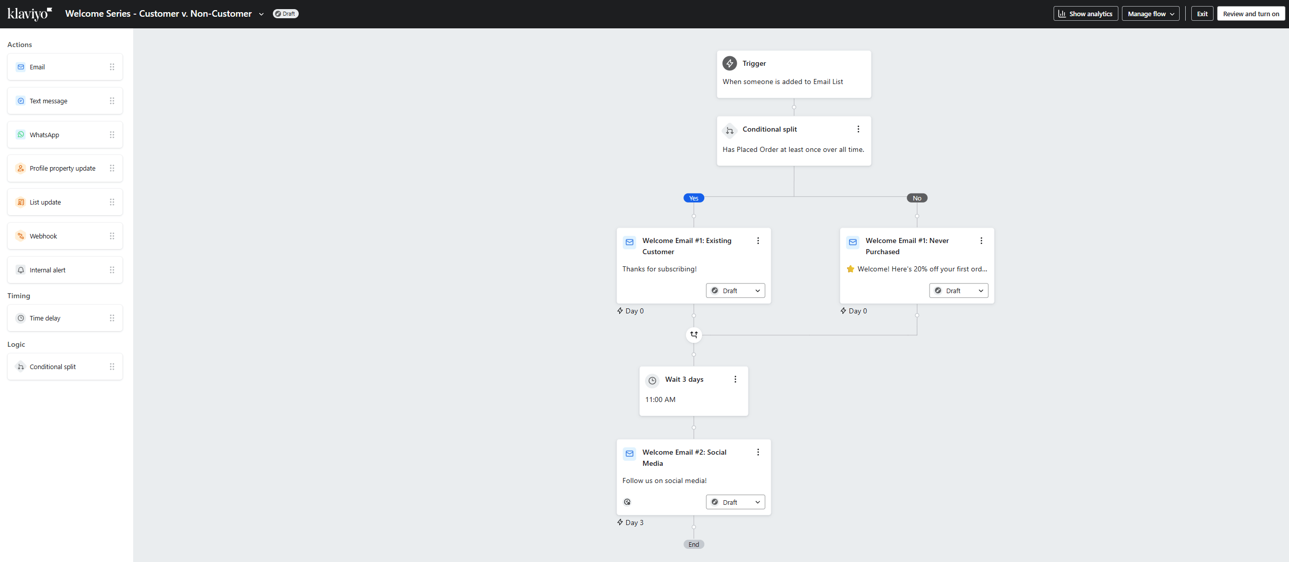Expand the flow name dropdown next to the title
Screen dimensions: 1289x562
262,14
